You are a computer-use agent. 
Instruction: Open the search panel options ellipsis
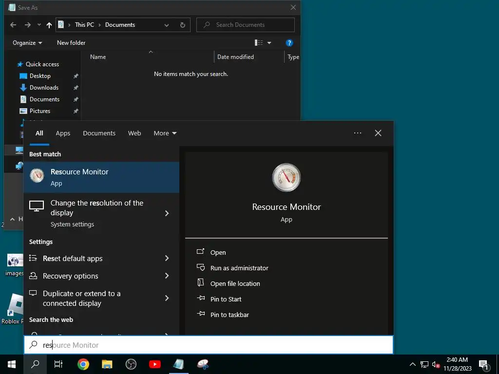point(357,133)
